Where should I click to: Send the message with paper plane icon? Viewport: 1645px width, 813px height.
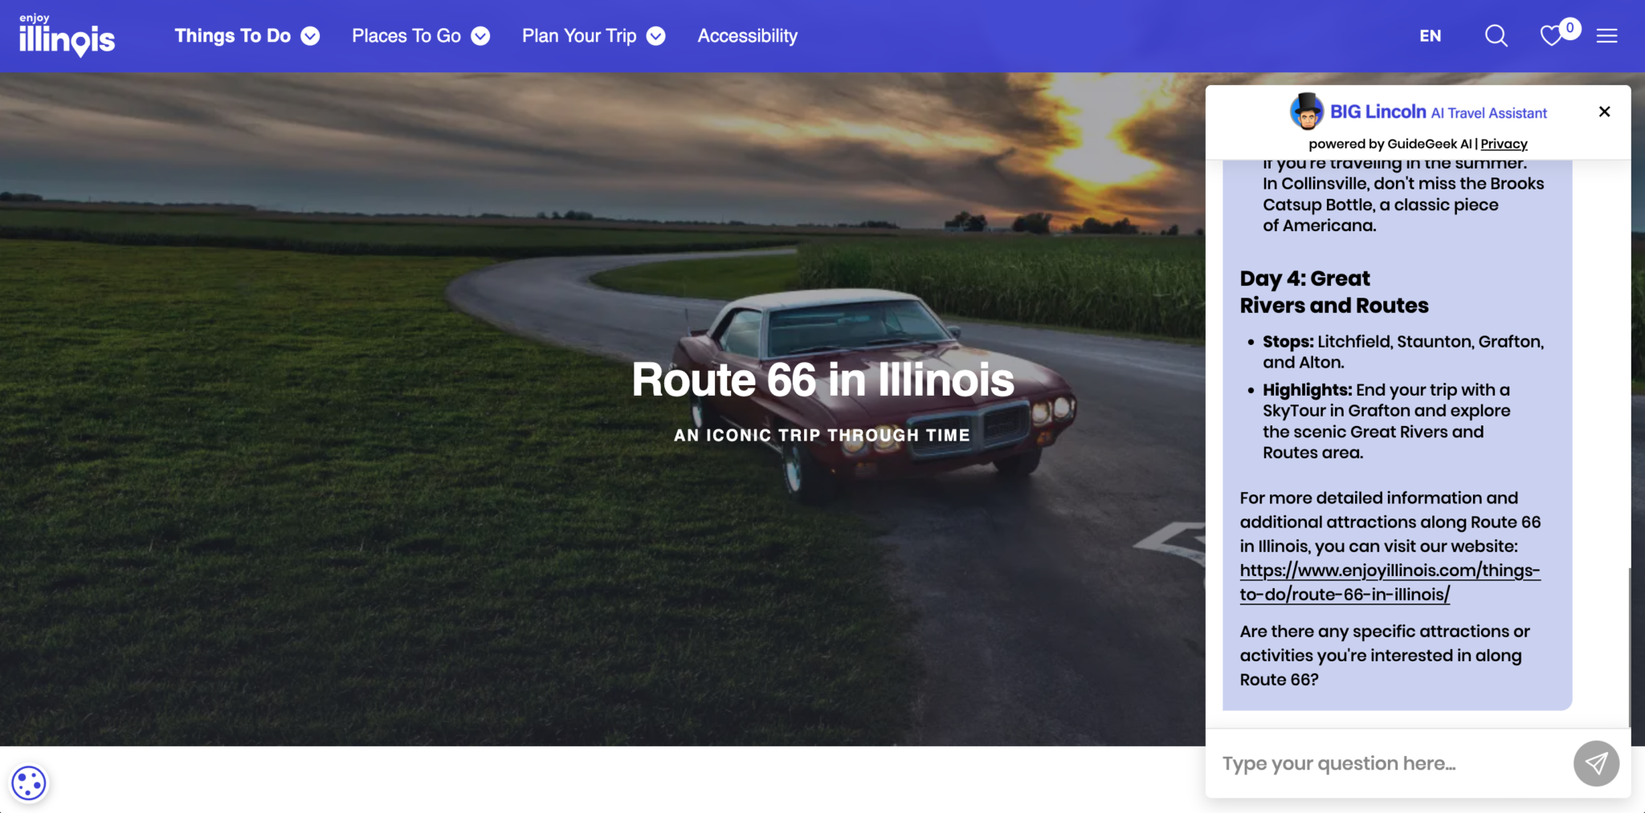1596,763
